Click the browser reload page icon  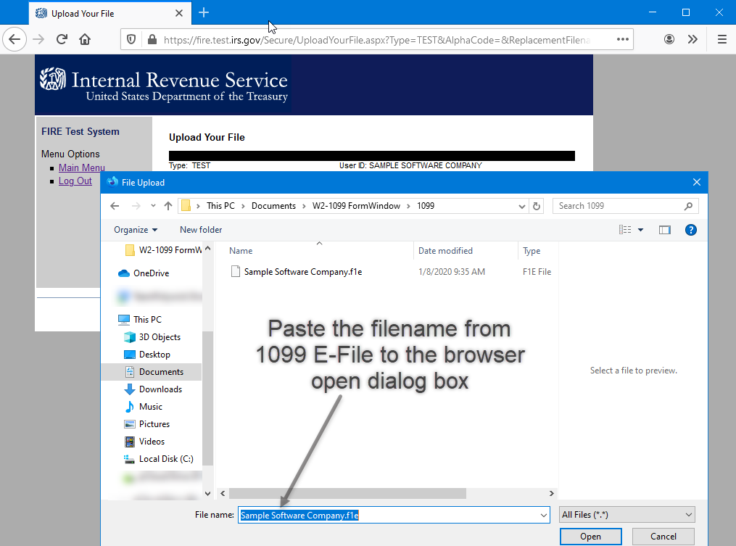pyautogui.click(x=62, y=39)
